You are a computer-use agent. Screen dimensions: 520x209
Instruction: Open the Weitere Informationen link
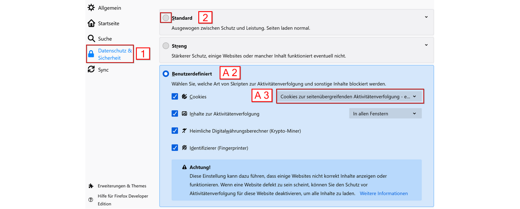pyautogui.click(x=384, y=193)
